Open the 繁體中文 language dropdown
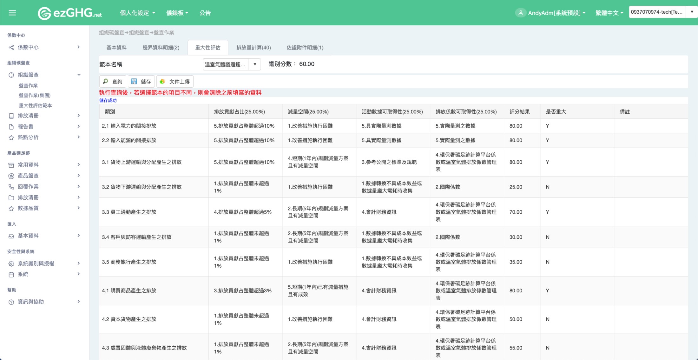Viewport: 698px width, 360px height. coord(609,13)
